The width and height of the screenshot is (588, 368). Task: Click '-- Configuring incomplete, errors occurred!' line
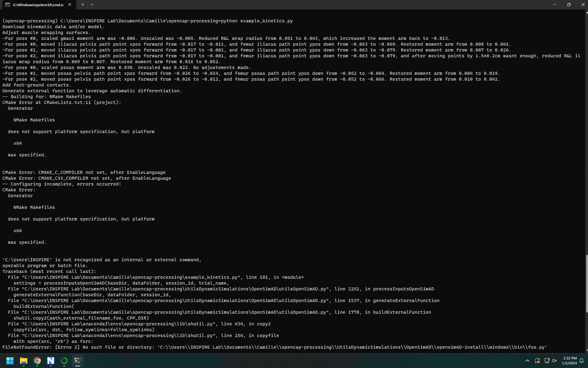62,184
